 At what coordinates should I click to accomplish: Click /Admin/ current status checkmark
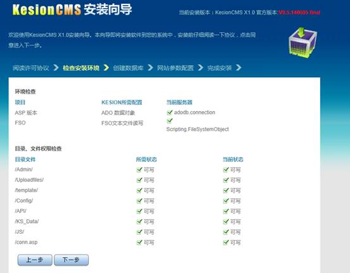pyautogui.click(x=226, y=169)
